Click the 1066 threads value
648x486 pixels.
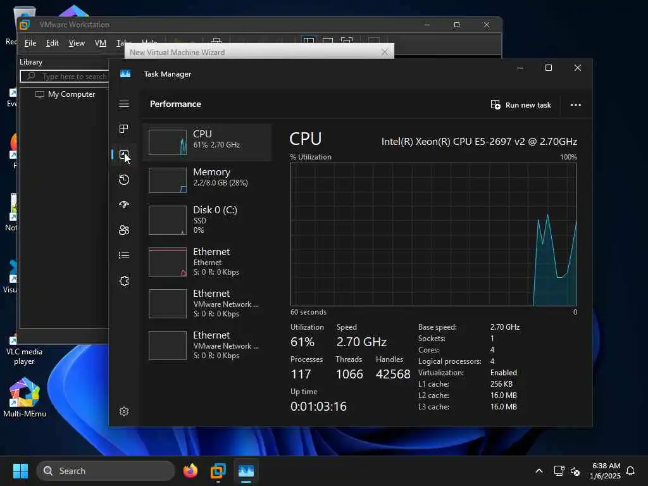(349, 374)
